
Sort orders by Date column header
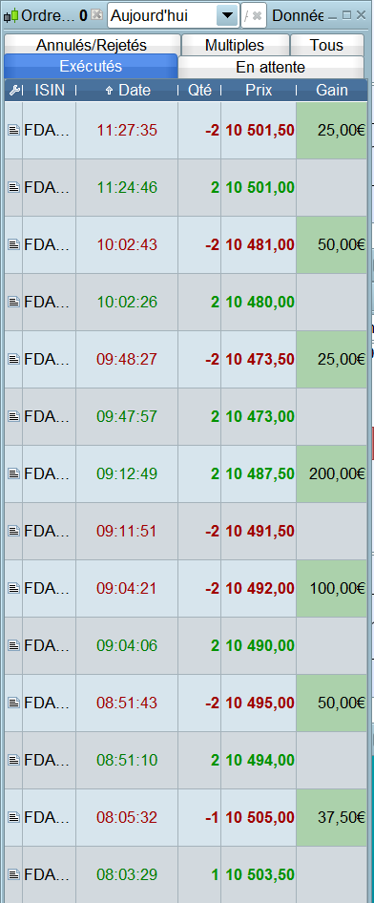click(128, 90)
